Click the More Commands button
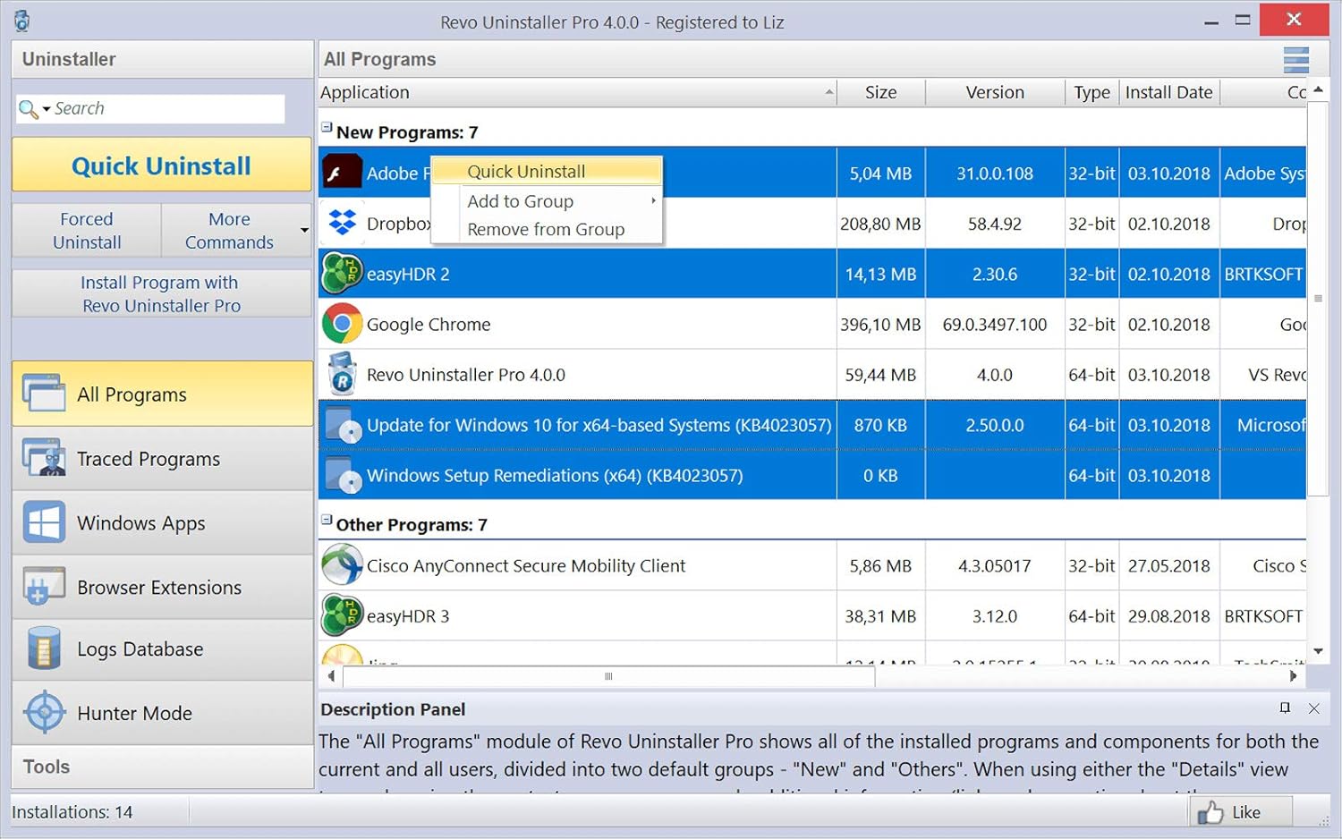Image resolution: width=1342 pixels, height=839 pixels. click(229, 231)
